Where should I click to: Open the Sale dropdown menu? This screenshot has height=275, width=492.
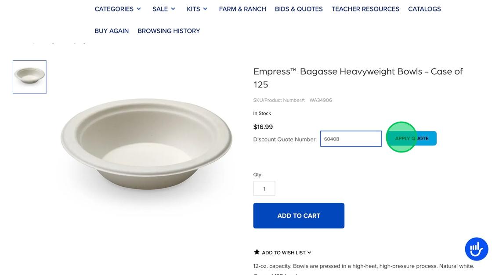(164, 9)
